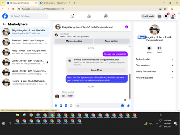Open Windows Start menu
This screenshot has width=180, height=135.
pyautogui.click(x=3, y=123)
